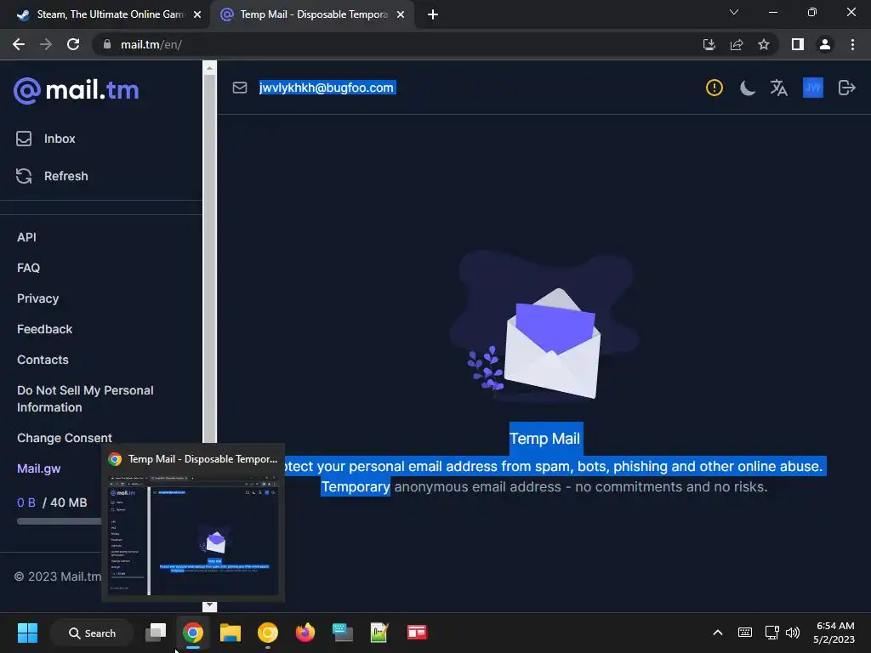Click the envelope icon beside the email address

(239, 88)
